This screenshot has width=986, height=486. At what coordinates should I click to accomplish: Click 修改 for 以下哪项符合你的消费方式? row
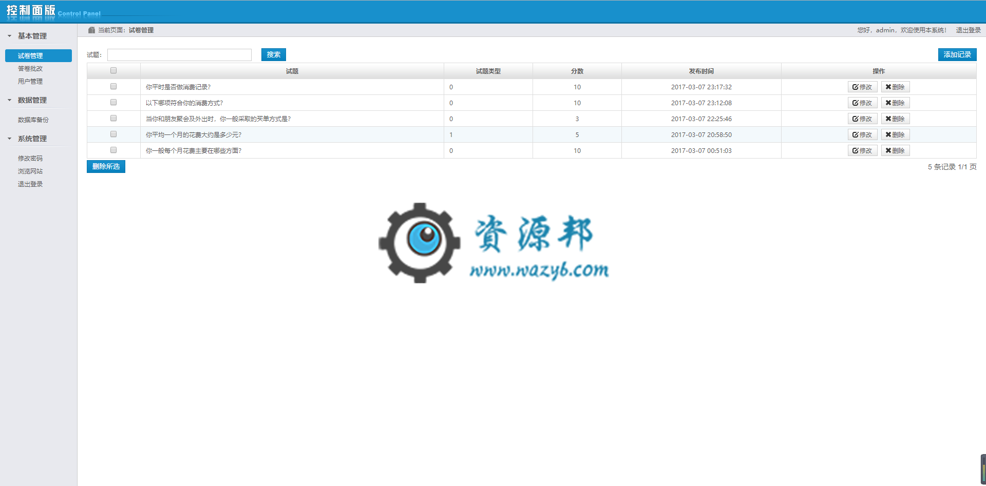(x=862, y=103)
